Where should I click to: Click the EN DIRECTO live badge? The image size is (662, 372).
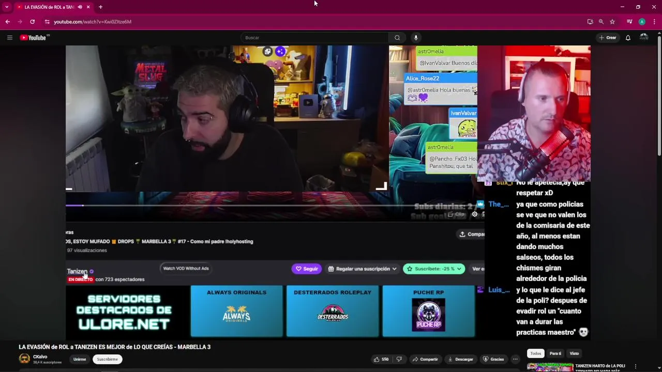81,280
